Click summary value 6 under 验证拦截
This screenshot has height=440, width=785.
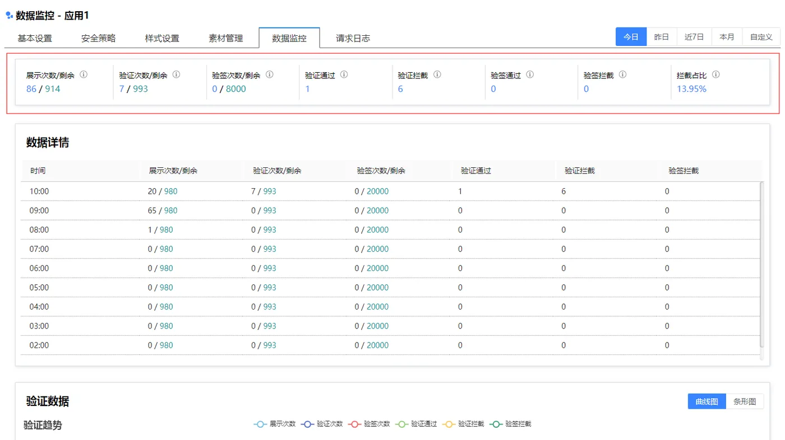click(400, 89)
